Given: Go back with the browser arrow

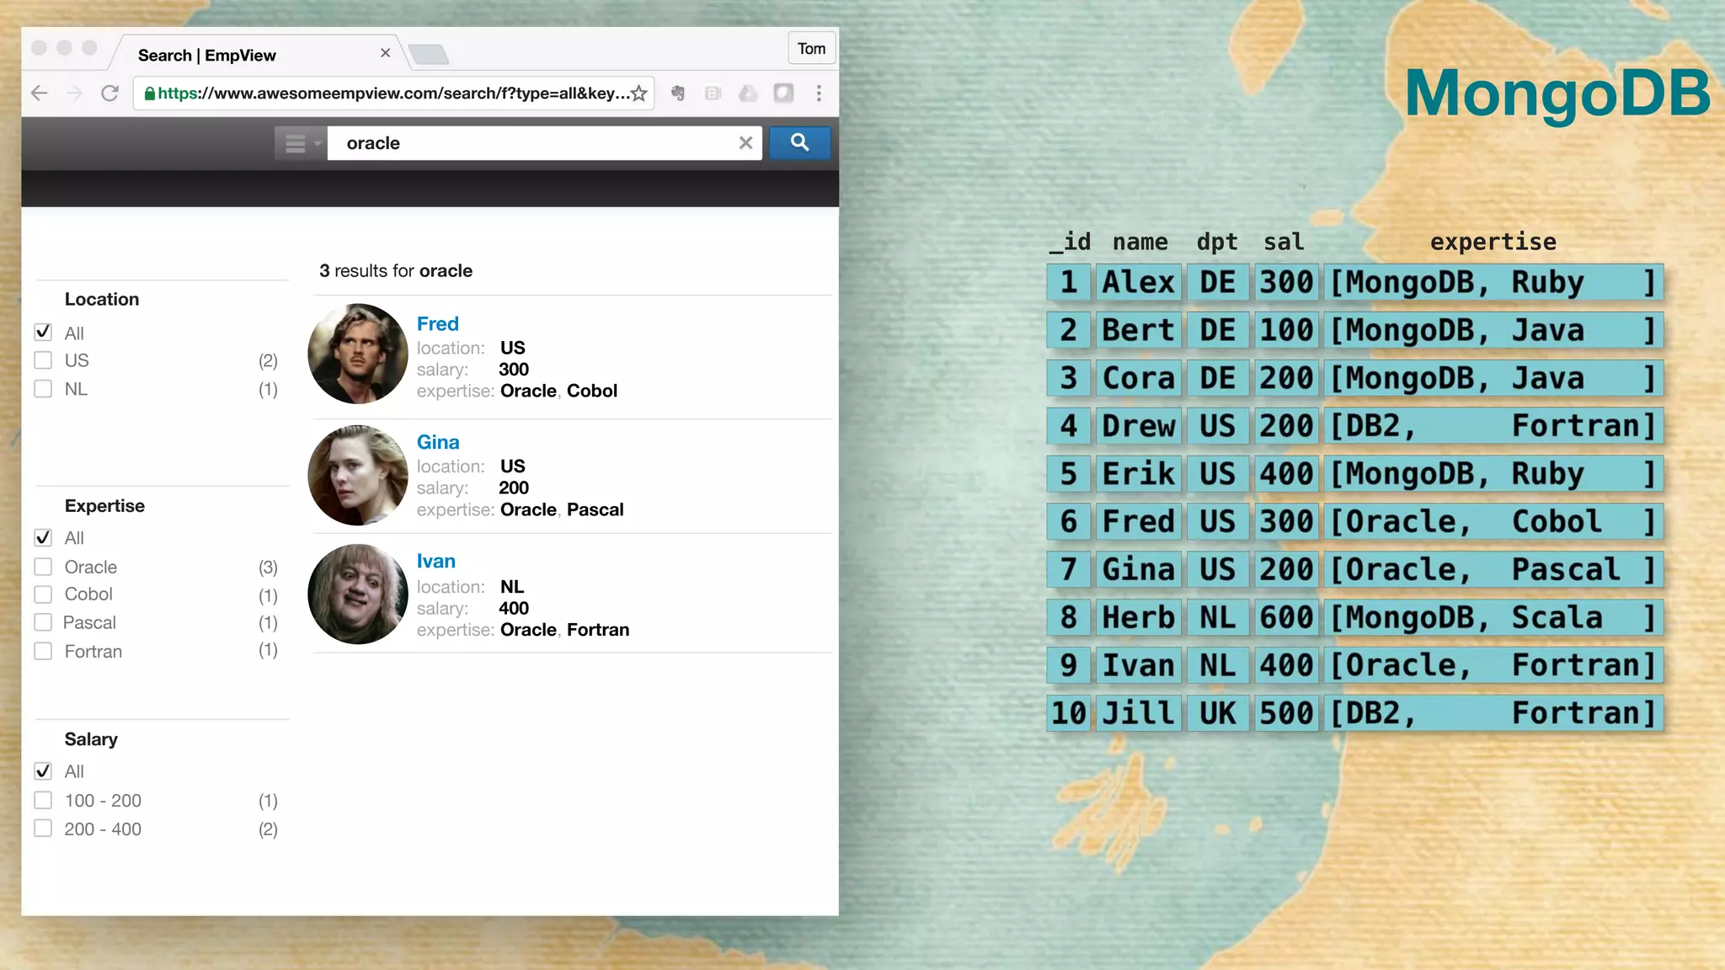Looking at the screenshot, I should 40,93.
